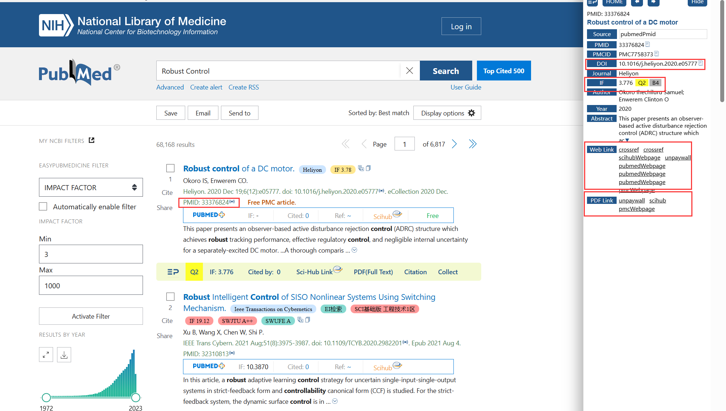The width and height of the screenshot is (726, 411).
Task: Click Activate Filter button
Action: tap(91, 316)
